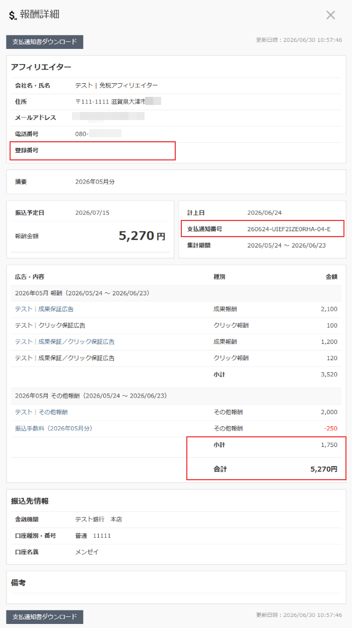The width and height of the screenshot is (352, 628).
Task: Click the 120 クリック報酬 amount
Action: point(332,358)
